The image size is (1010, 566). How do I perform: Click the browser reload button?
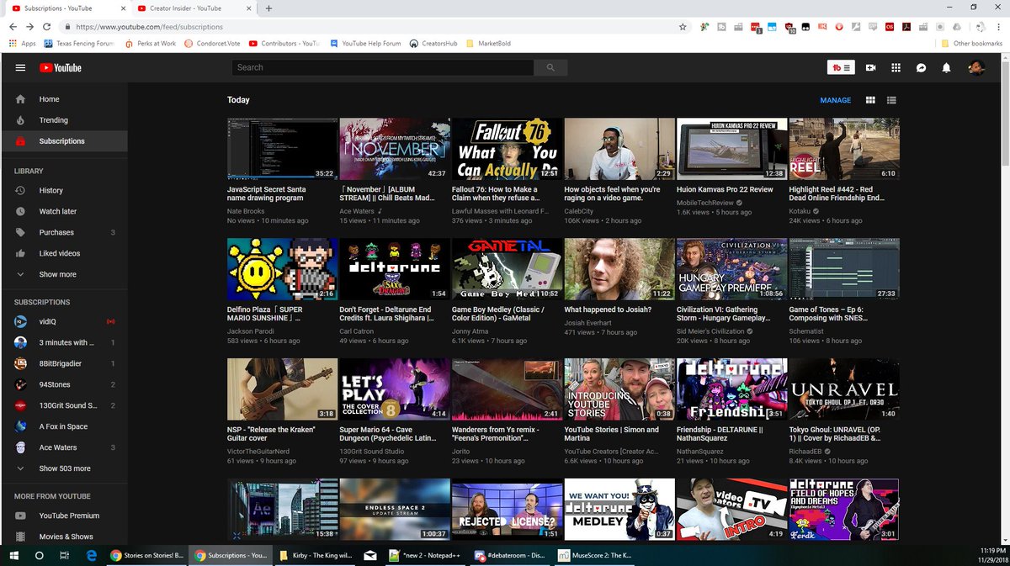point(45,27)
